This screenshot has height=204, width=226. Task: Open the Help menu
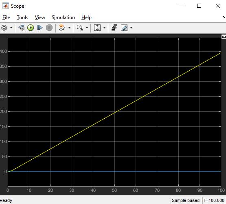(x=86, y=17)
